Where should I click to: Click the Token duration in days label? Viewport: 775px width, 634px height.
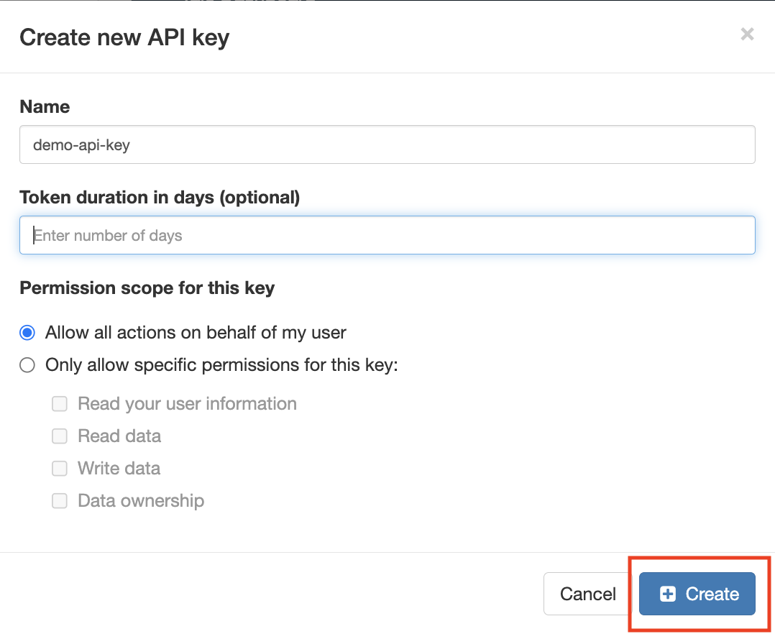tap(160, 198)
